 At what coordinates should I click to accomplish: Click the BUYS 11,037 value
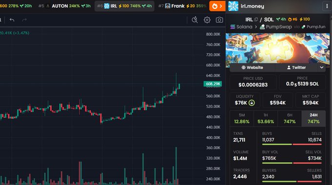tap(268, 140)
